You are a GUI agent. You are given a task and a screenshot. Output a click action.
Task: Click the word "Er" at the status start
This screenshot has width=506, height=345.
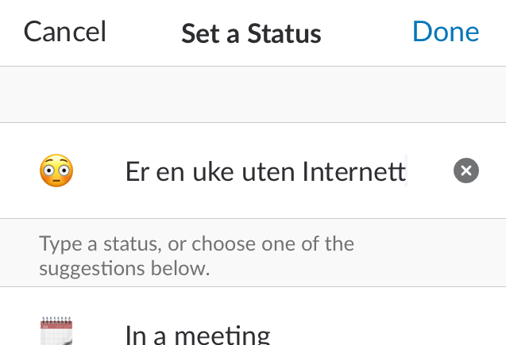click(x=137, y=171)
